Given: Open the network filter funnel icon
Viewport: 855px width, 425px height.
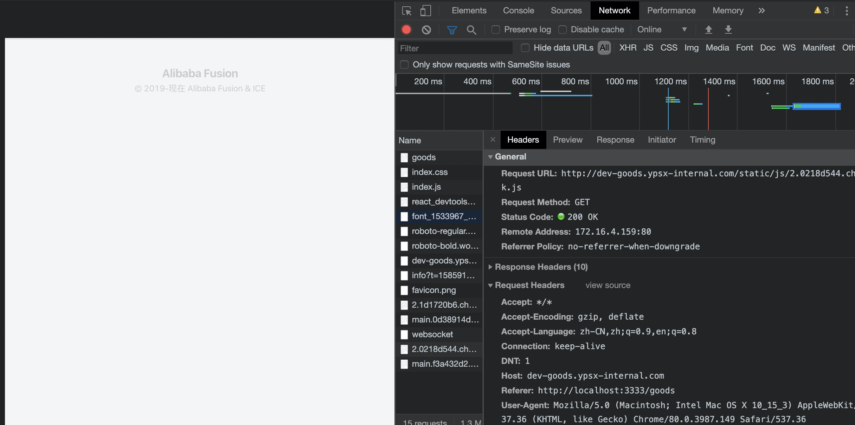Looking at the screenshot, I should (x=452, y=30).
